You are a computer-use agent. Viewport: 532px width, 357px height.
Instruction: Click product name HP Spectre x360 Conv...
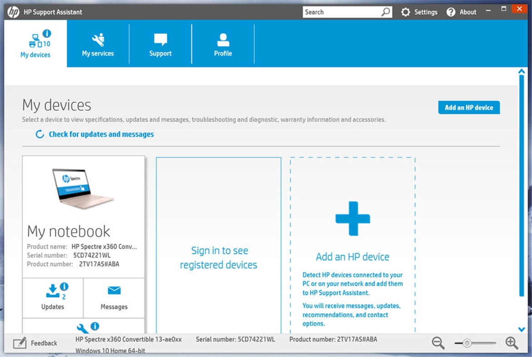(104, 247)
